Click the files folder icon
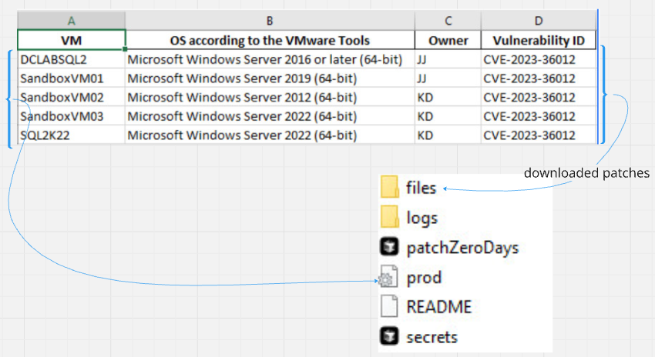Image resolution: width=655 pixels, height=357 pixels. 390,188
